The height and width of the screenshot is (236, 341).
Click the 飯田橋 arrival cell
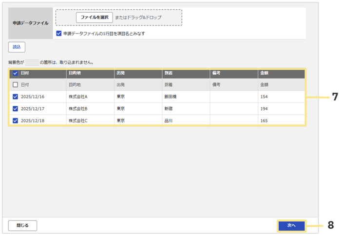pos(186,97)
